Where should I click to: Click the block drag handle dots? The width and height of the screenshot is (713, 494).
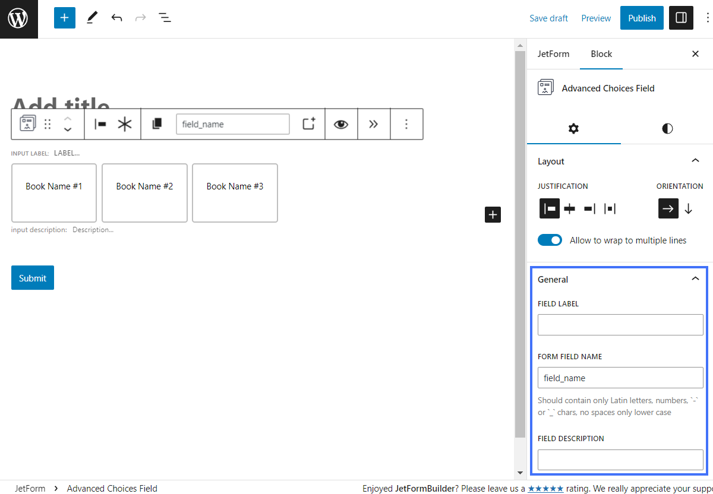(x=48, y=124)
